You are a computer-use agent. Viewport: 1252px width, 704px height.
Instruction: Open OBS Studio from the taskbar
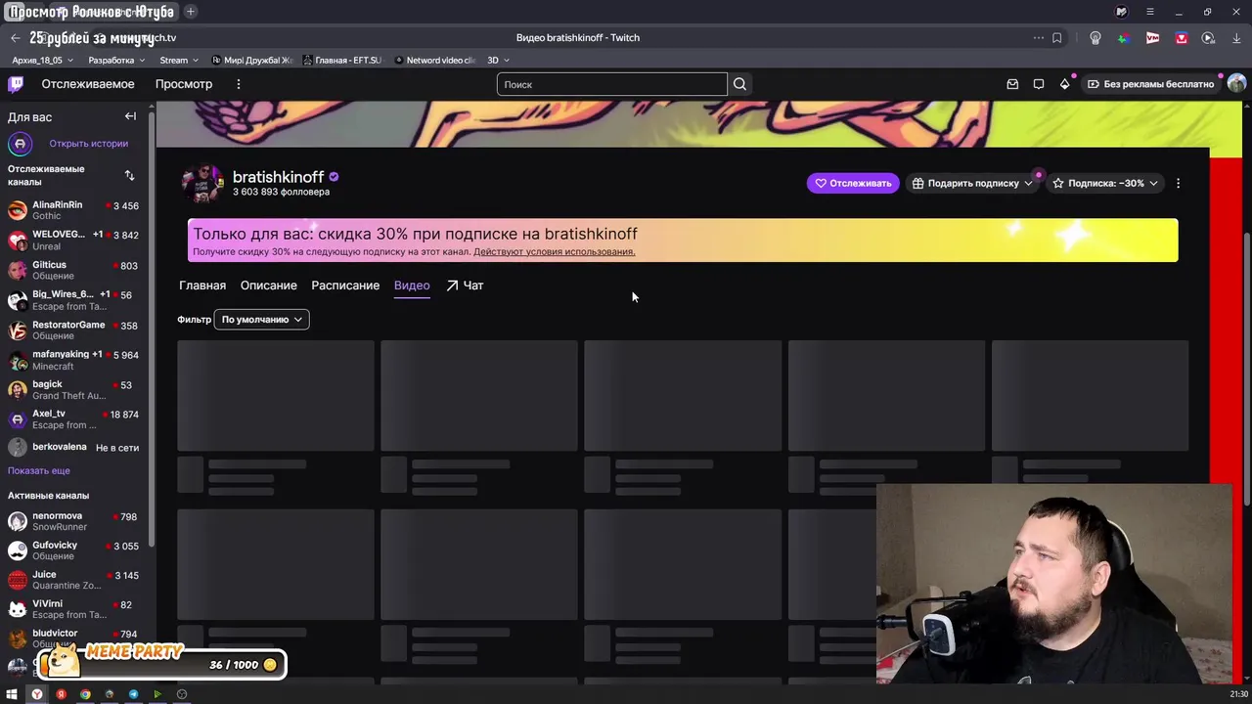point(182,694)
